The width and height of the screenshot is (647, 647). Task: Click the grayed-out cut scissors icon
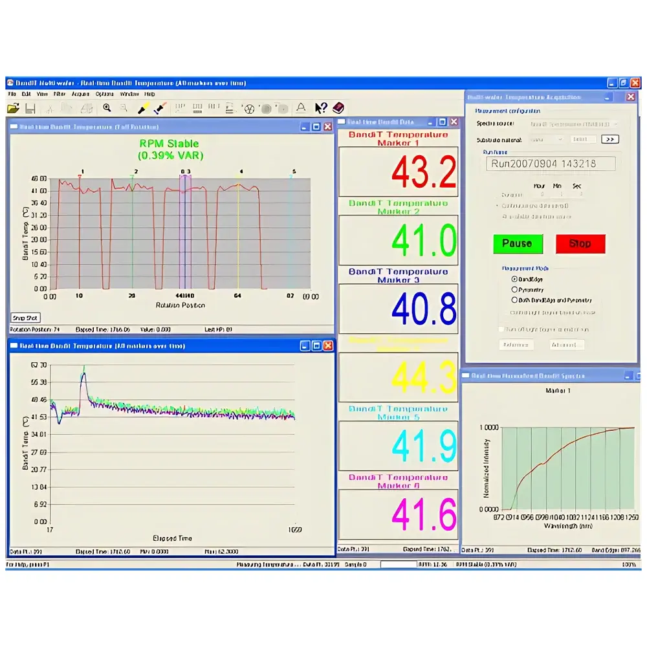point(50,109)
